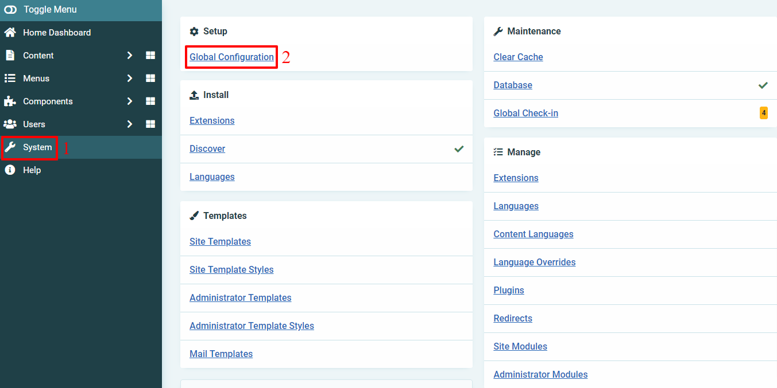The image size is (777, 388).
Task: Expand the Menus submenu chevron
Action: click(x=129, y=78)
